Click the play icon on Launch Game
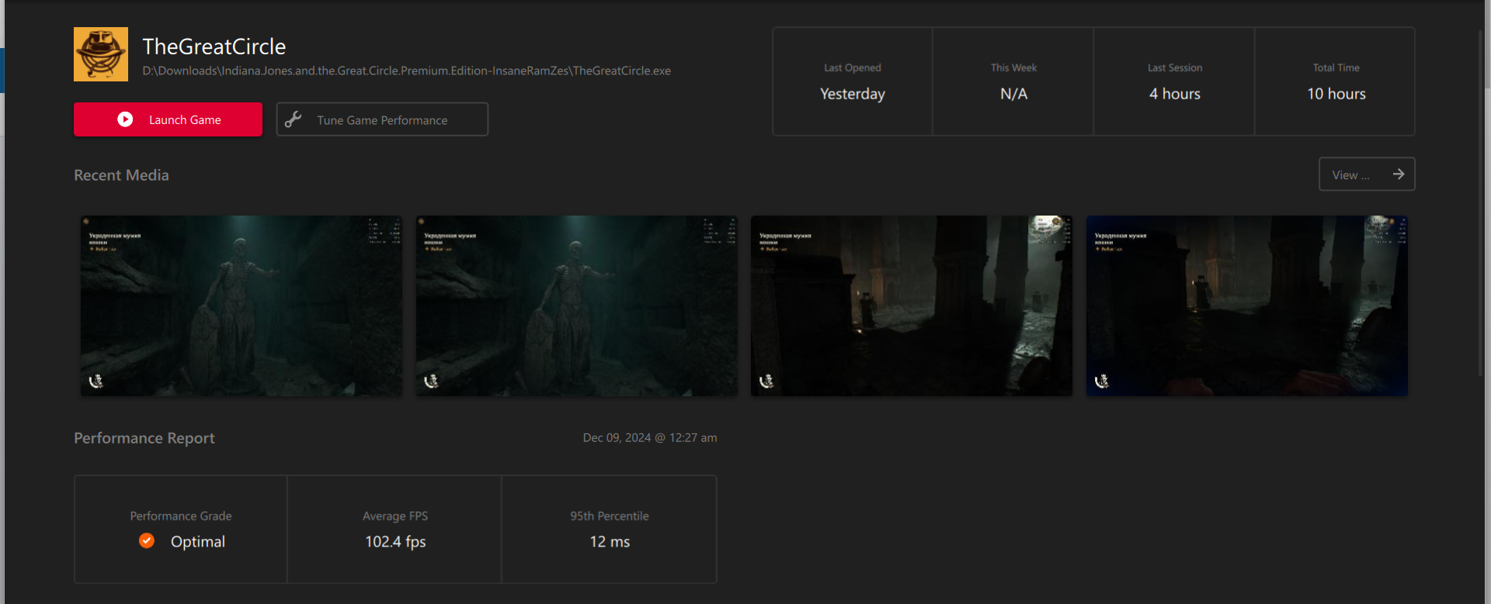 pyautogui.click(x=125, y=119)
